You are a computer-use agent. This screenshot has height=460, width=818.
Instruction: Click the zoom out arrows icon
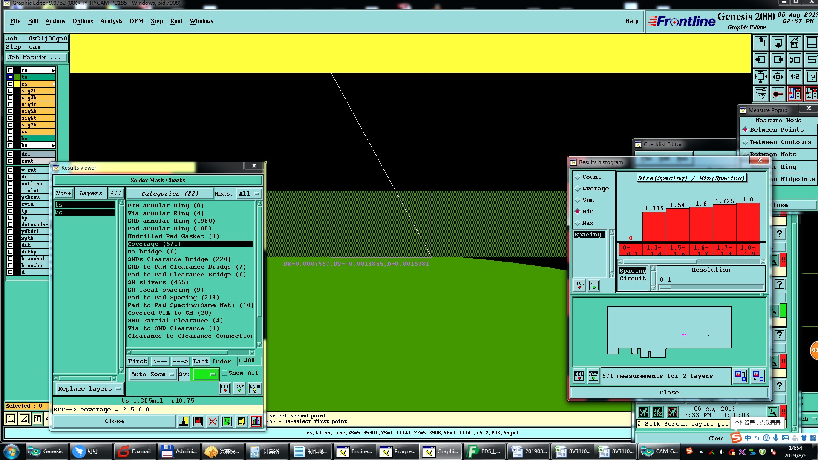click(778, 77)
